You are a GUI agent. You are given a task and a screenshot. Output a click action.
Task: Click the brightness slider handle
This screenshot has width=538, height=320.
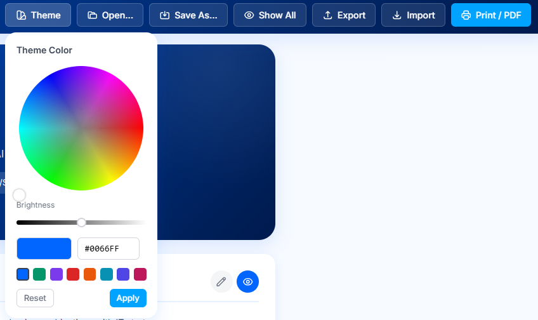[81, 222]
